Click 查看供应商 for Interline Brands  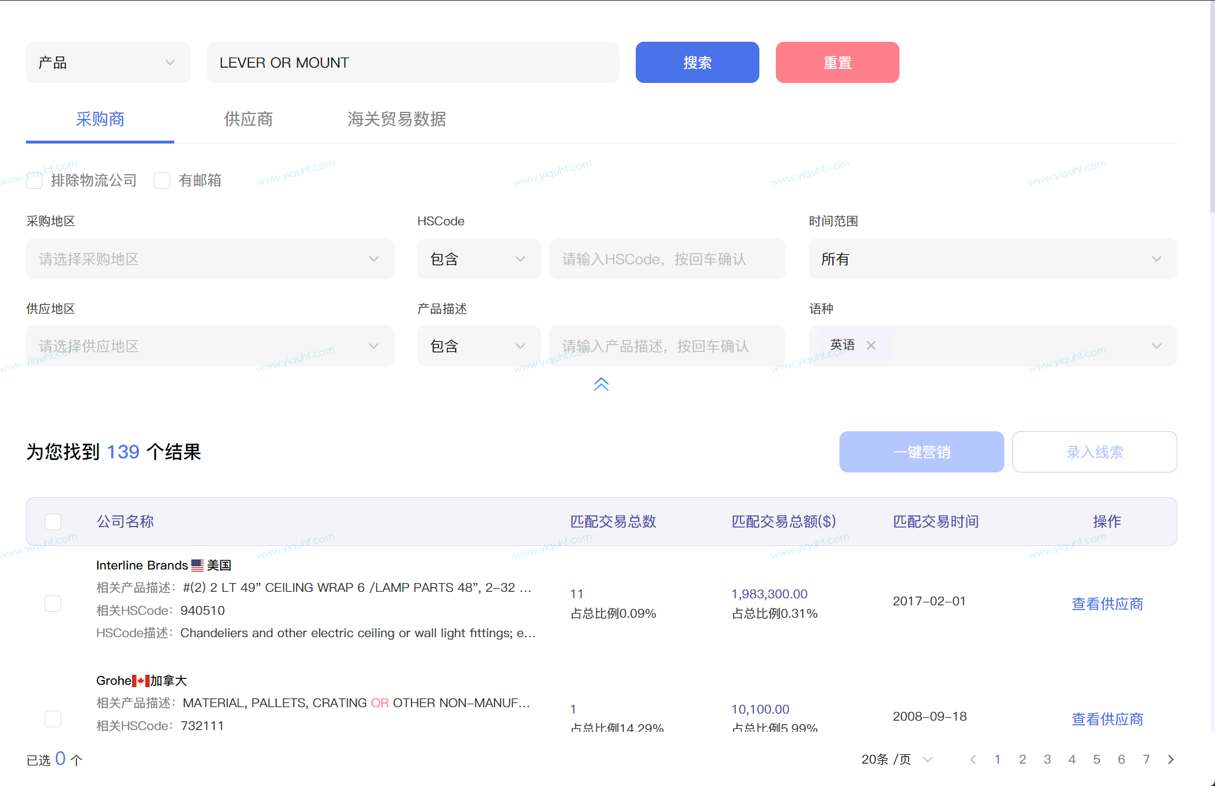(x=1107, y=604)
